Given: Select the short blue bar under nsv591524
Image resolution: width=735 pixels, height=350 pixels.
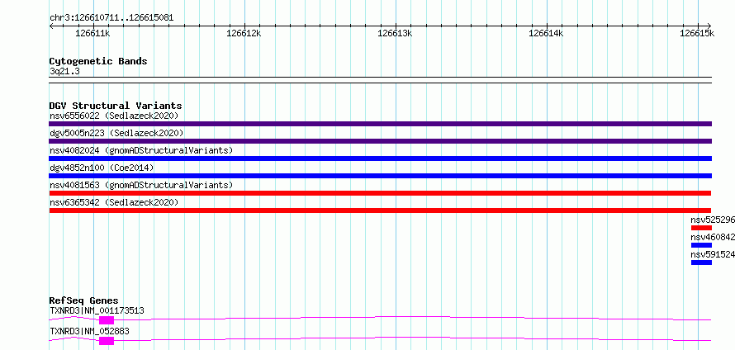Looking at the screenshot, I should coord(701,262).
